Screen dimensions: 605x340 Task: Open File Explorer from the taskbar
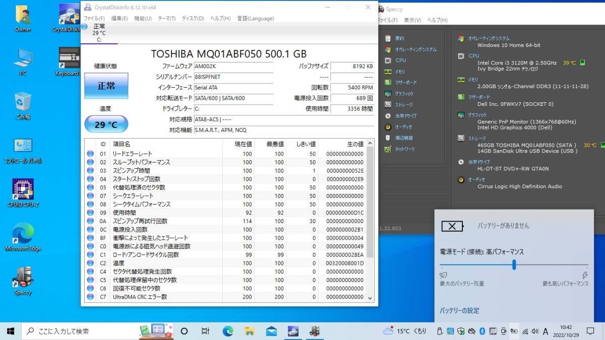[x=250, y=331]
